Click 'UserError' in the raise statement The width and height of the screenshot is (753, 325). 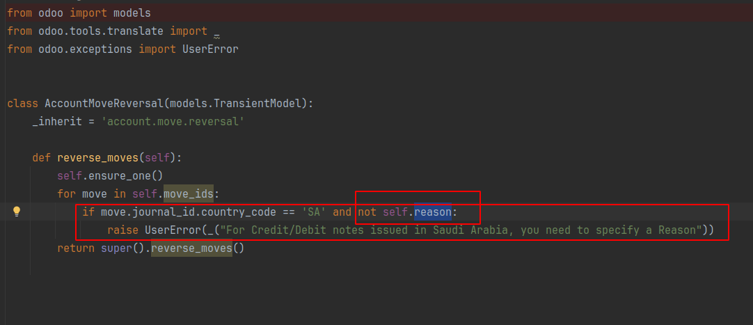[173, 230]
